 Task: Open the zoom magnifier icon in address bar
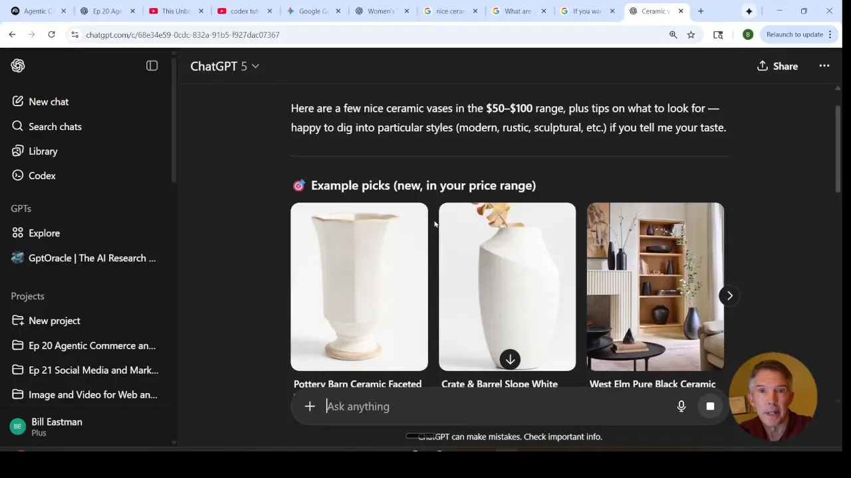(673, 35)
